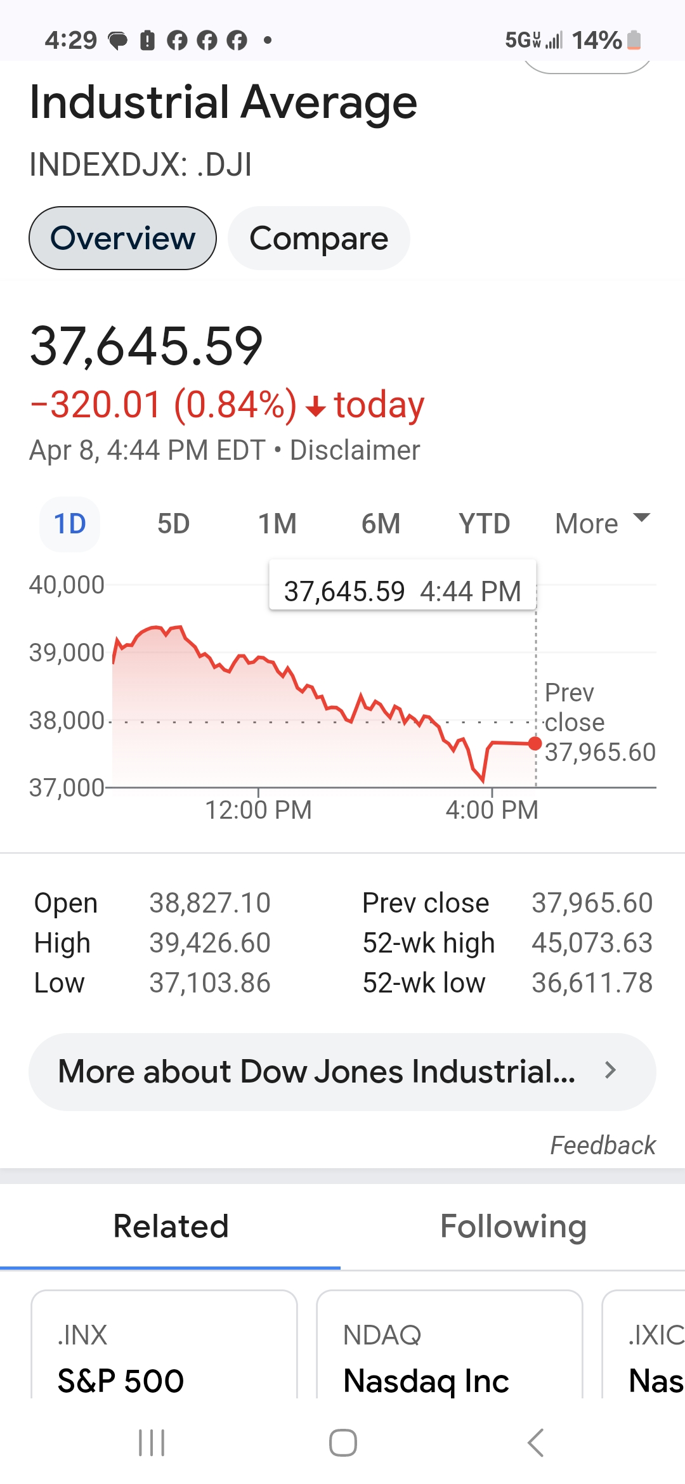
Task: Select the Compare chip
Action: (x=318, y=238)
